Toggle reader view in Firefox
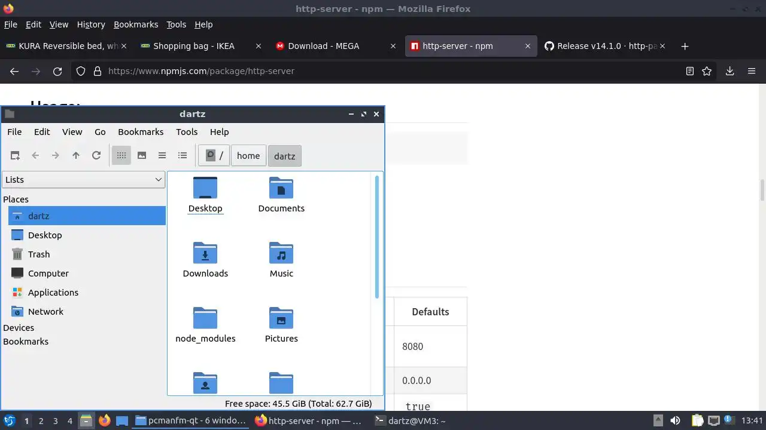 pyautogui.click(x=690, y=71)
